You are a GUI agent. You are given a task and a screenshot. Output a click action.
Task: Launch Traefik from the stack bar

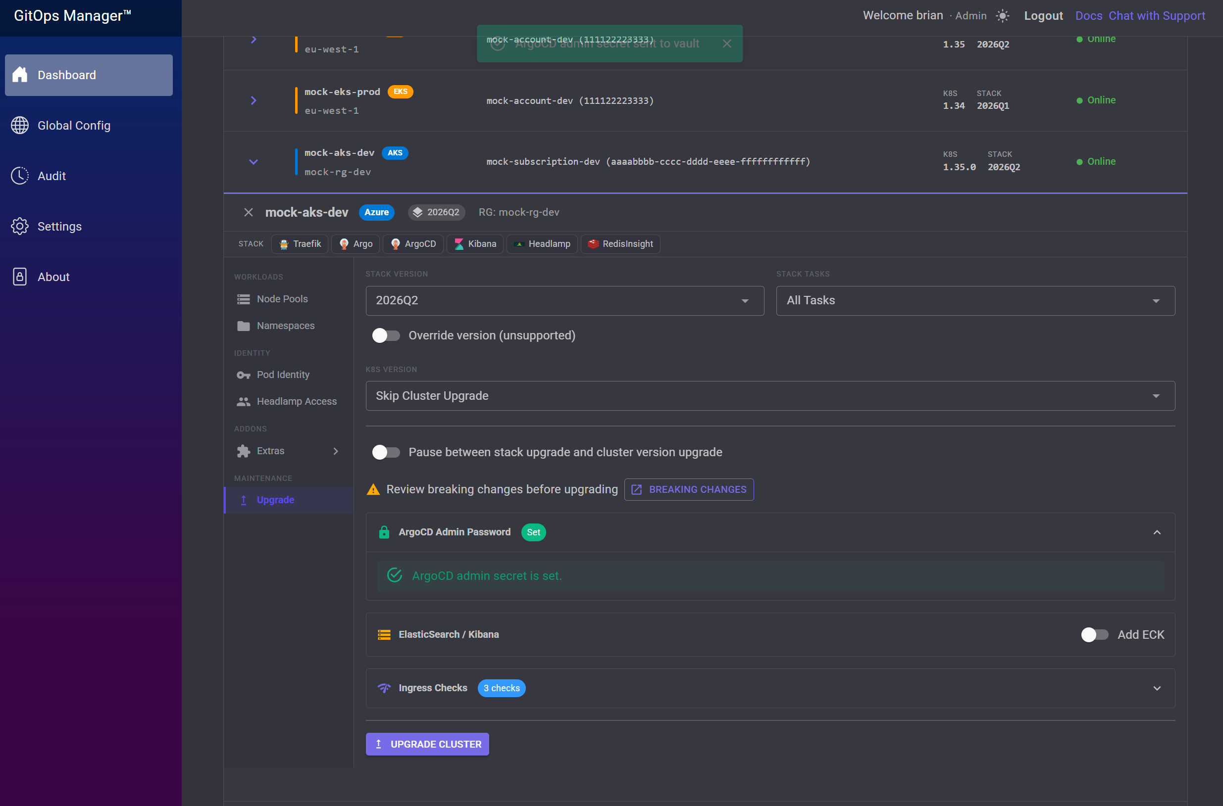[x=300, y=243]
